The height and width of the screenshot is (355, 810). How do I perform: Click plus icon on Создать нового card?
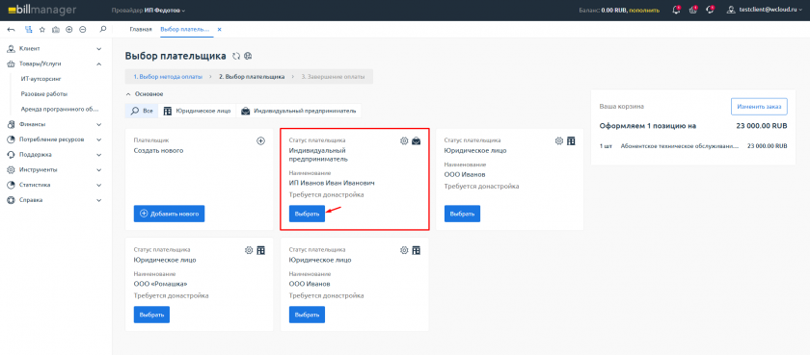(x=261, y=140)
